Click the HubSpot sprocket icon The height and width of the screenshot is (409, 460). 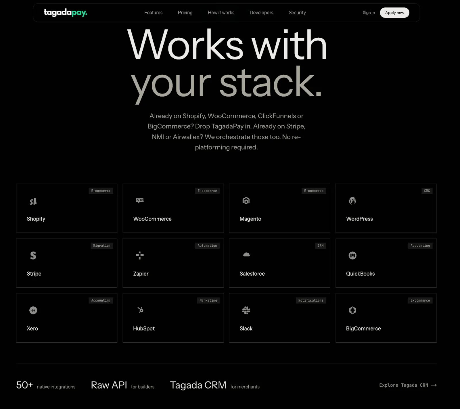pos(140,310)
